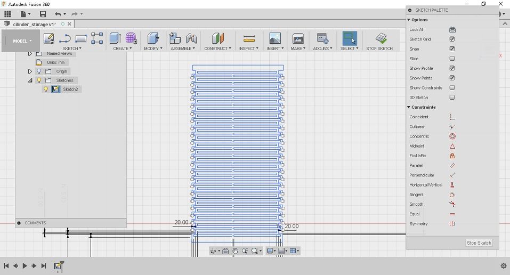Viewport: 510px width, 275px height.
Task: Apply the Tangent constraint
Action: (x=452, y=195)
